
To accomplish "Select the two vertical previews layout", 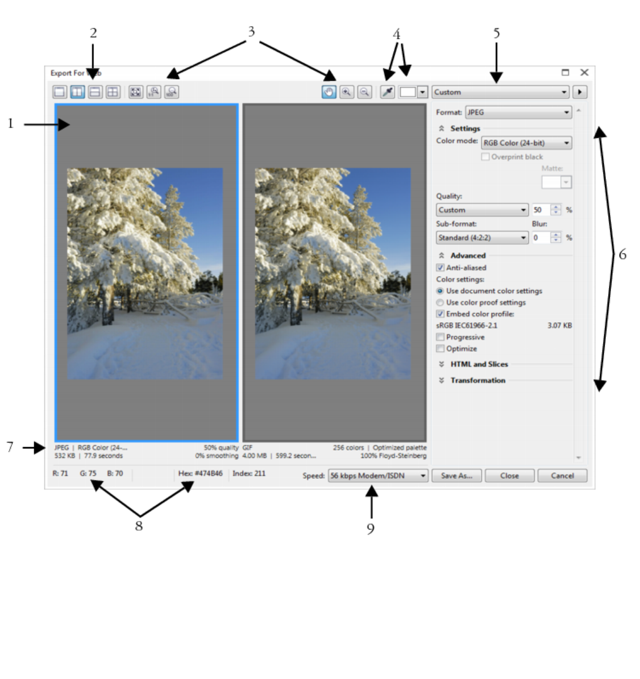I will point(77,92).
